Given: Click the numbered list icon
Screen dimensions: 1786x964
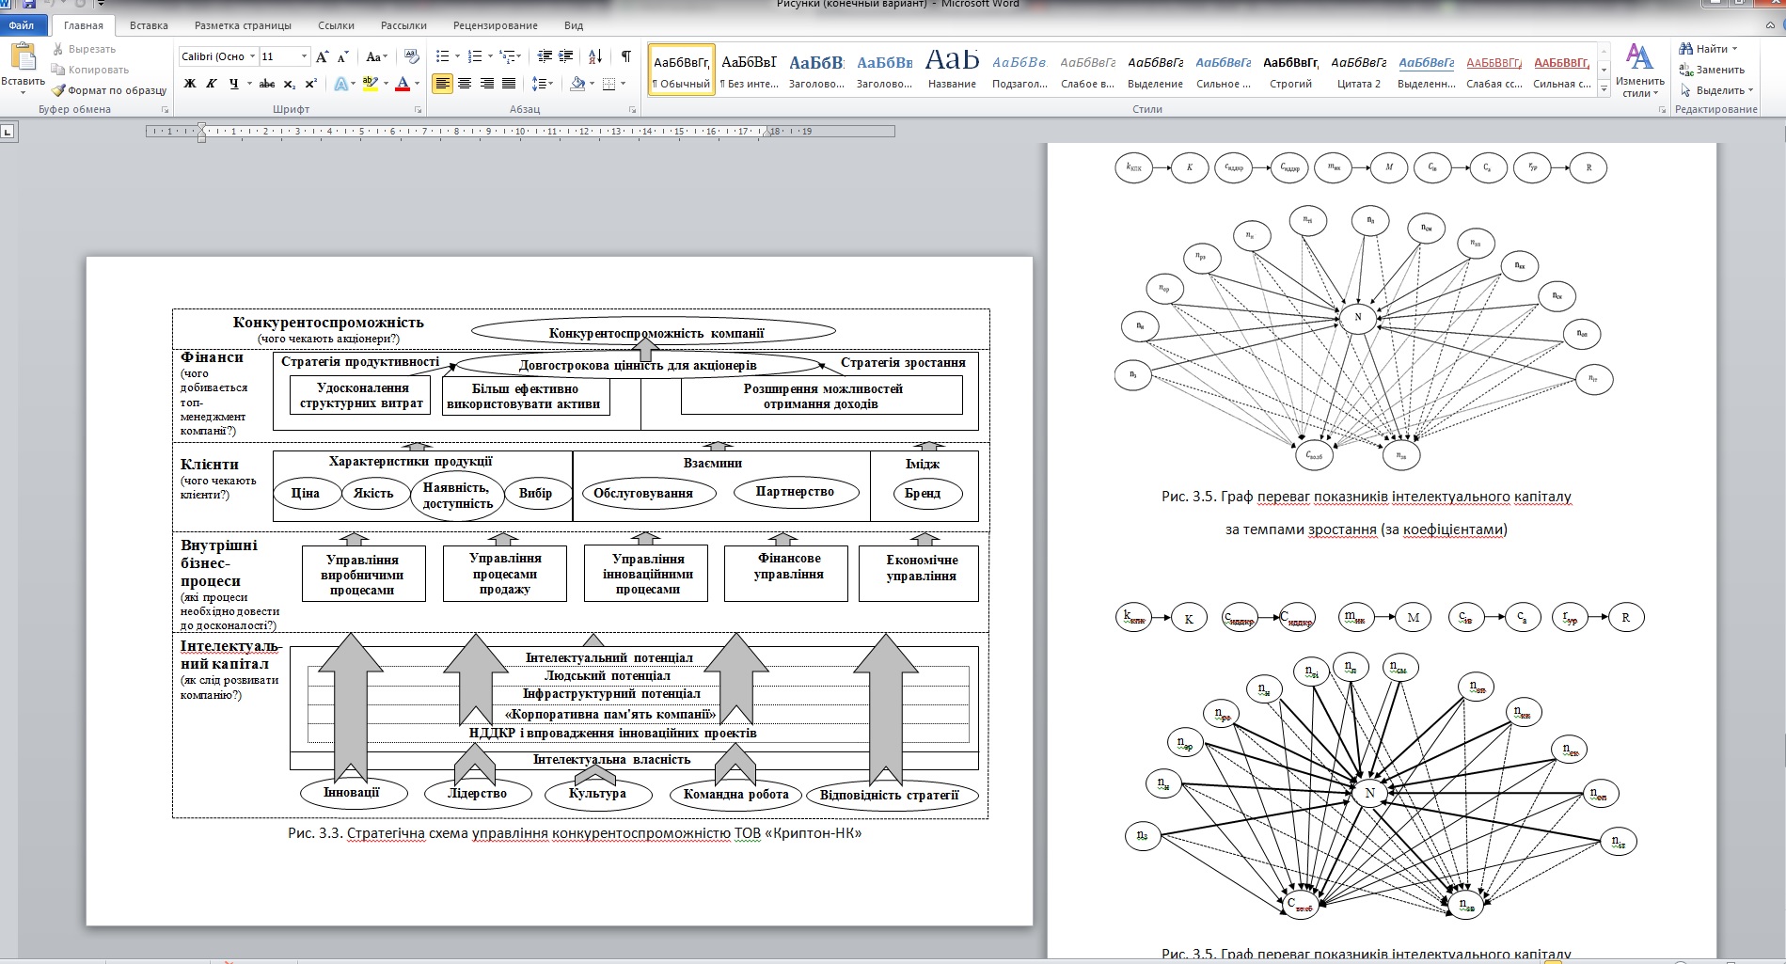Looking at the screenshot, I should coord(475,56).
